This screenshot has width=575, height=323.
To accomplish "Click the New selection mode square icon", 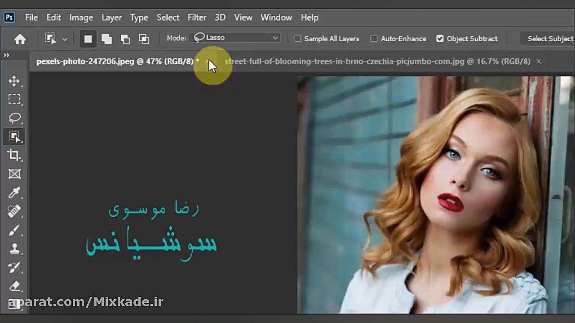I will pos(88,39).
